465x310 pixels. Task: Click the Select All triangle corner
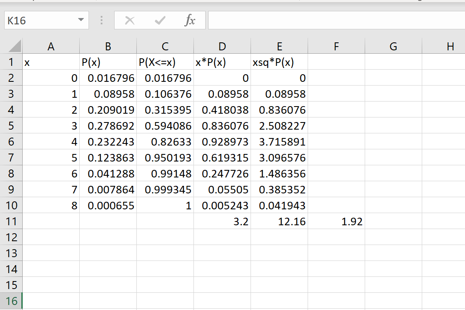[x=15, y=46]
